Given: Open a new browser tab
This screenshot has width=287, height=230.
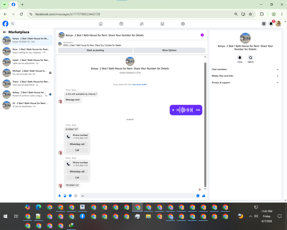Looking at the screenshot, I should 22,5.
